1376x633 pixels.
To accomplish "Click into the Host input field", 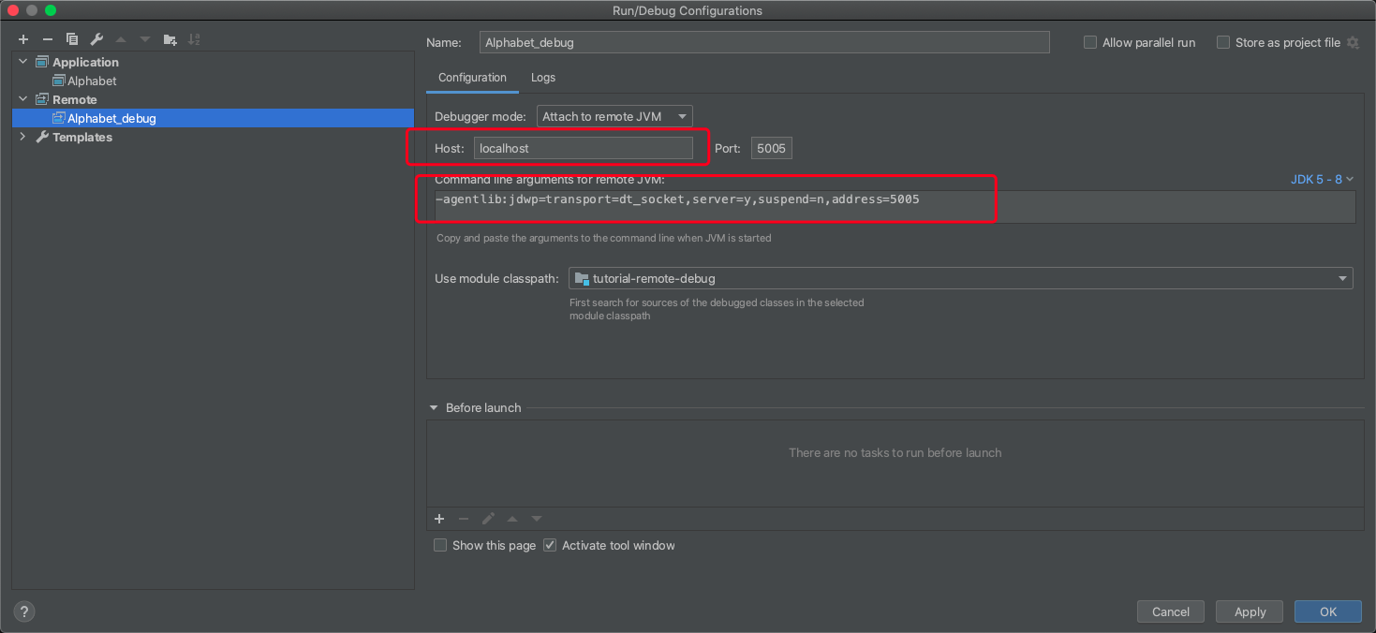I will click(584, 148).
